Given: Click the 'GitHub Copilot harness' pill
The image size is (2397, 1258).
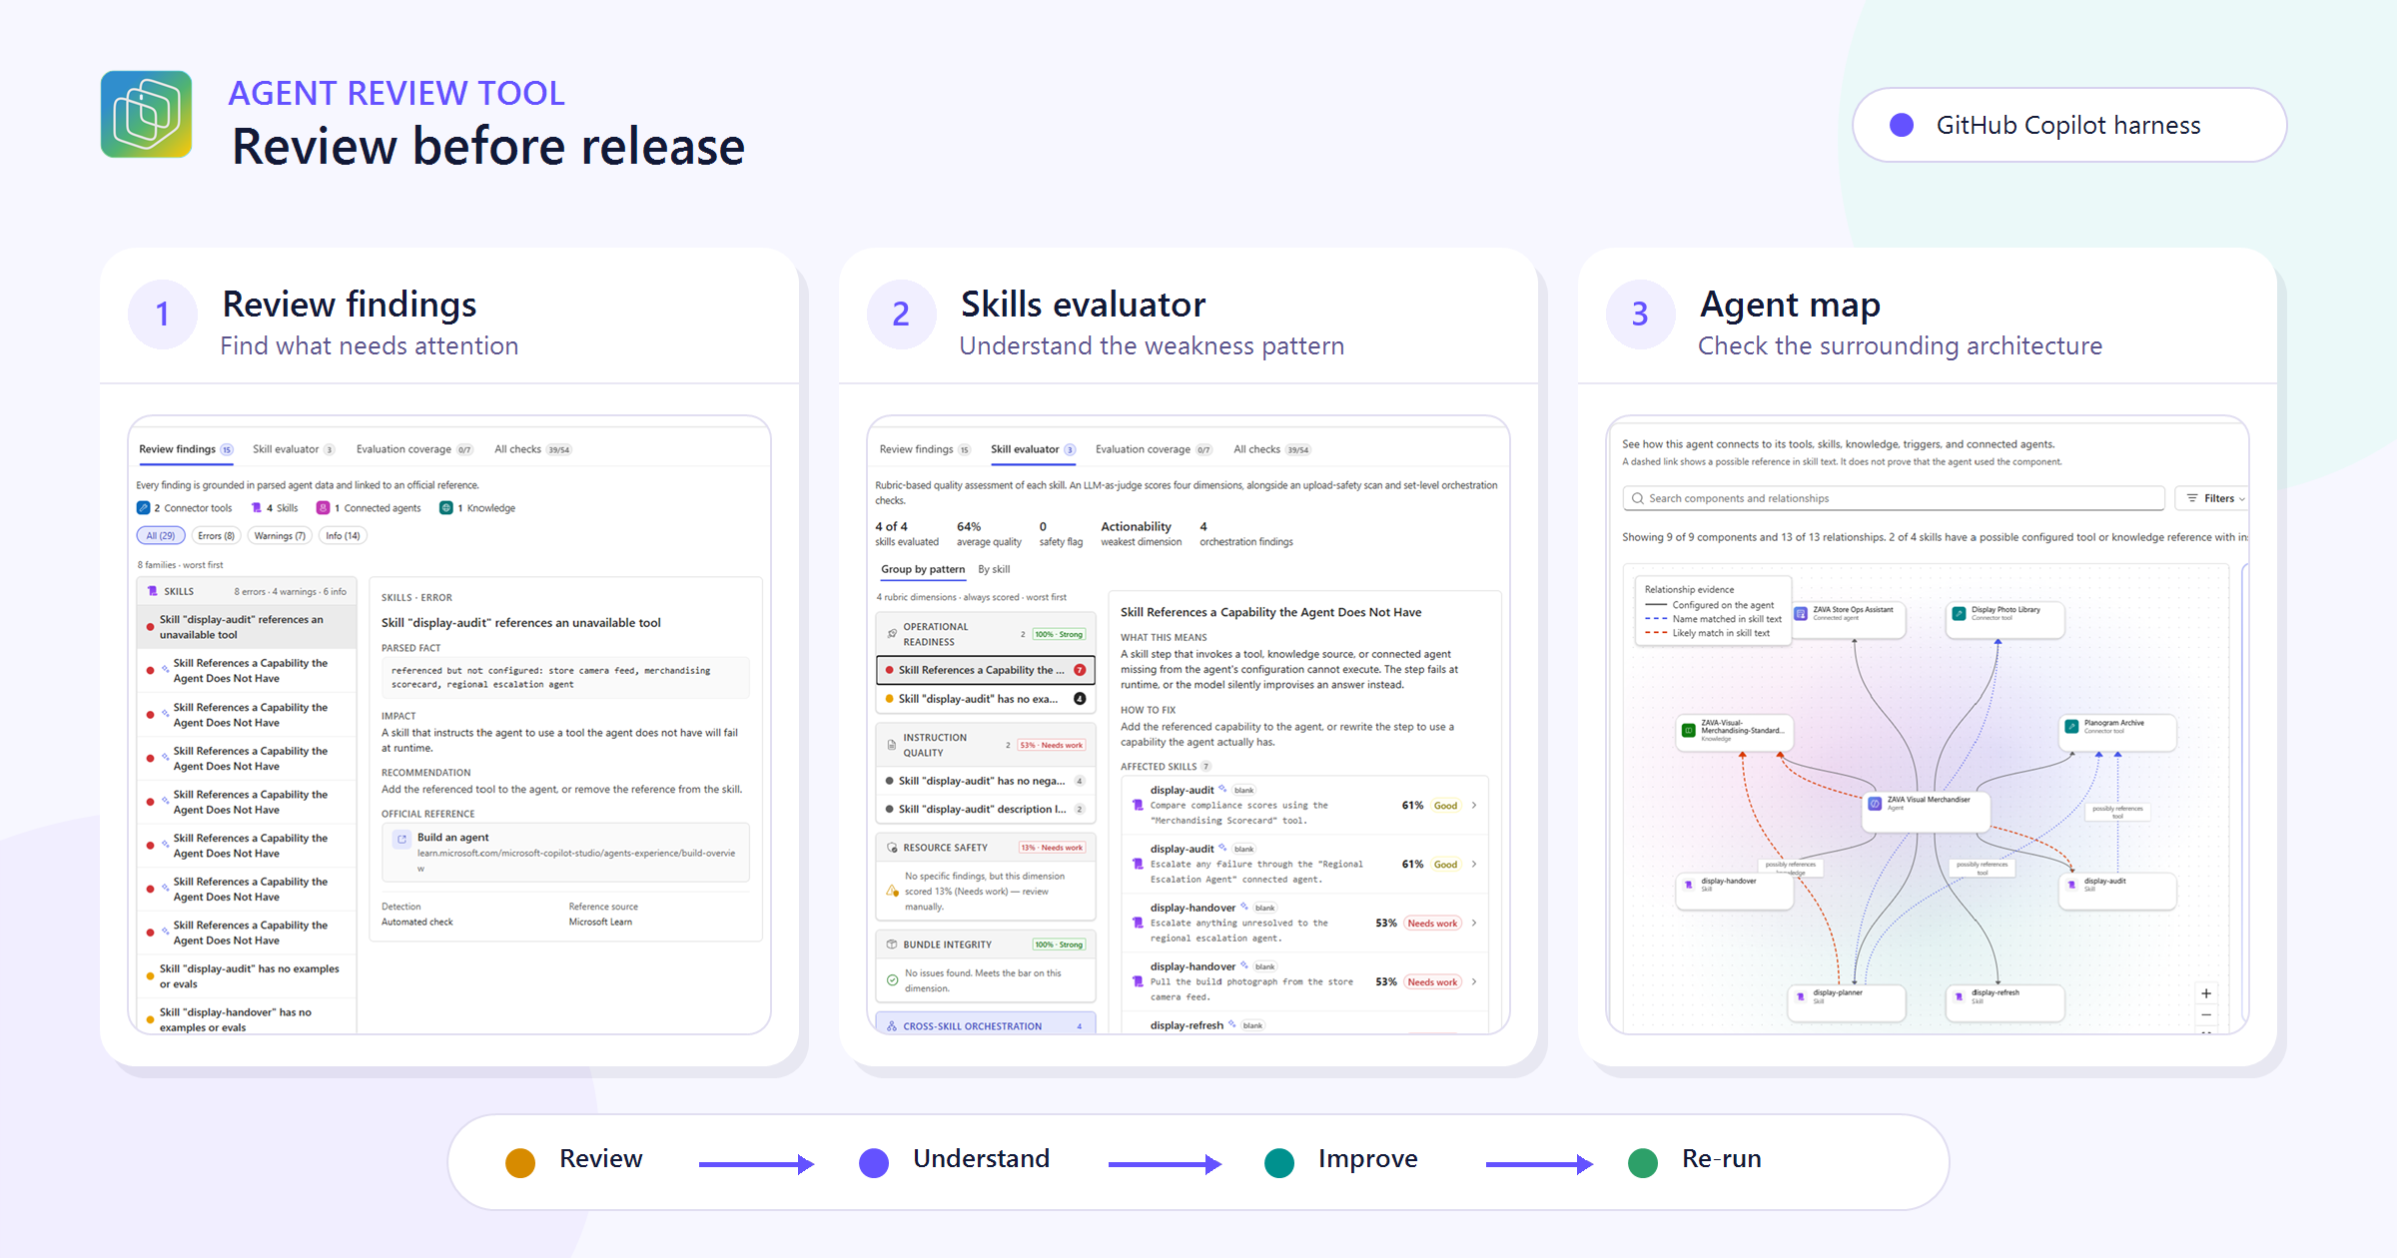Looking at the screenshot, I should [x=2069, y=125].
